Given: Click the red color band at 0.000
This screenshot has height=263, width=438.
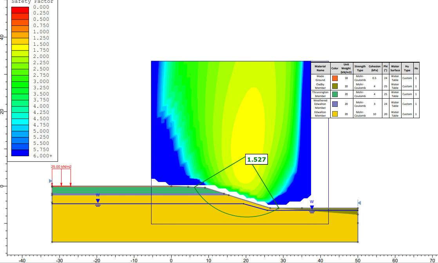Looking at the screenshot, I should 20,10.
